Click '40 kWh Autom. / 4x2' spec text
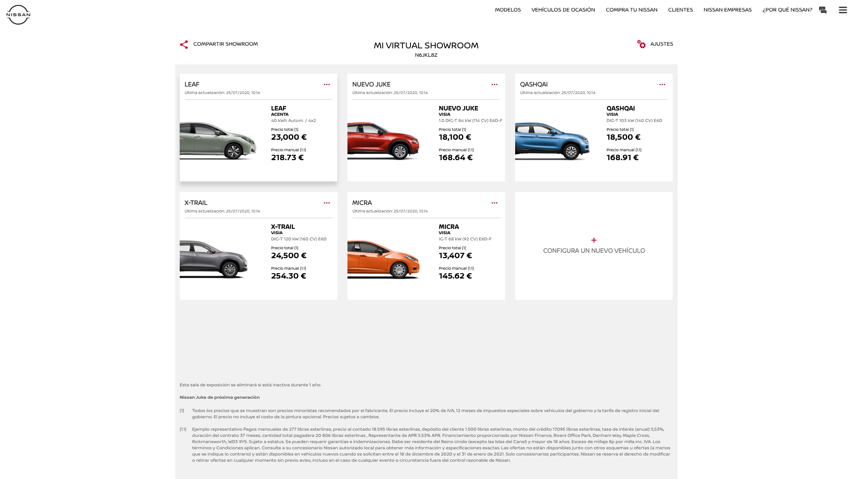Screen dimensions: 852x479 tap(293, 121)
